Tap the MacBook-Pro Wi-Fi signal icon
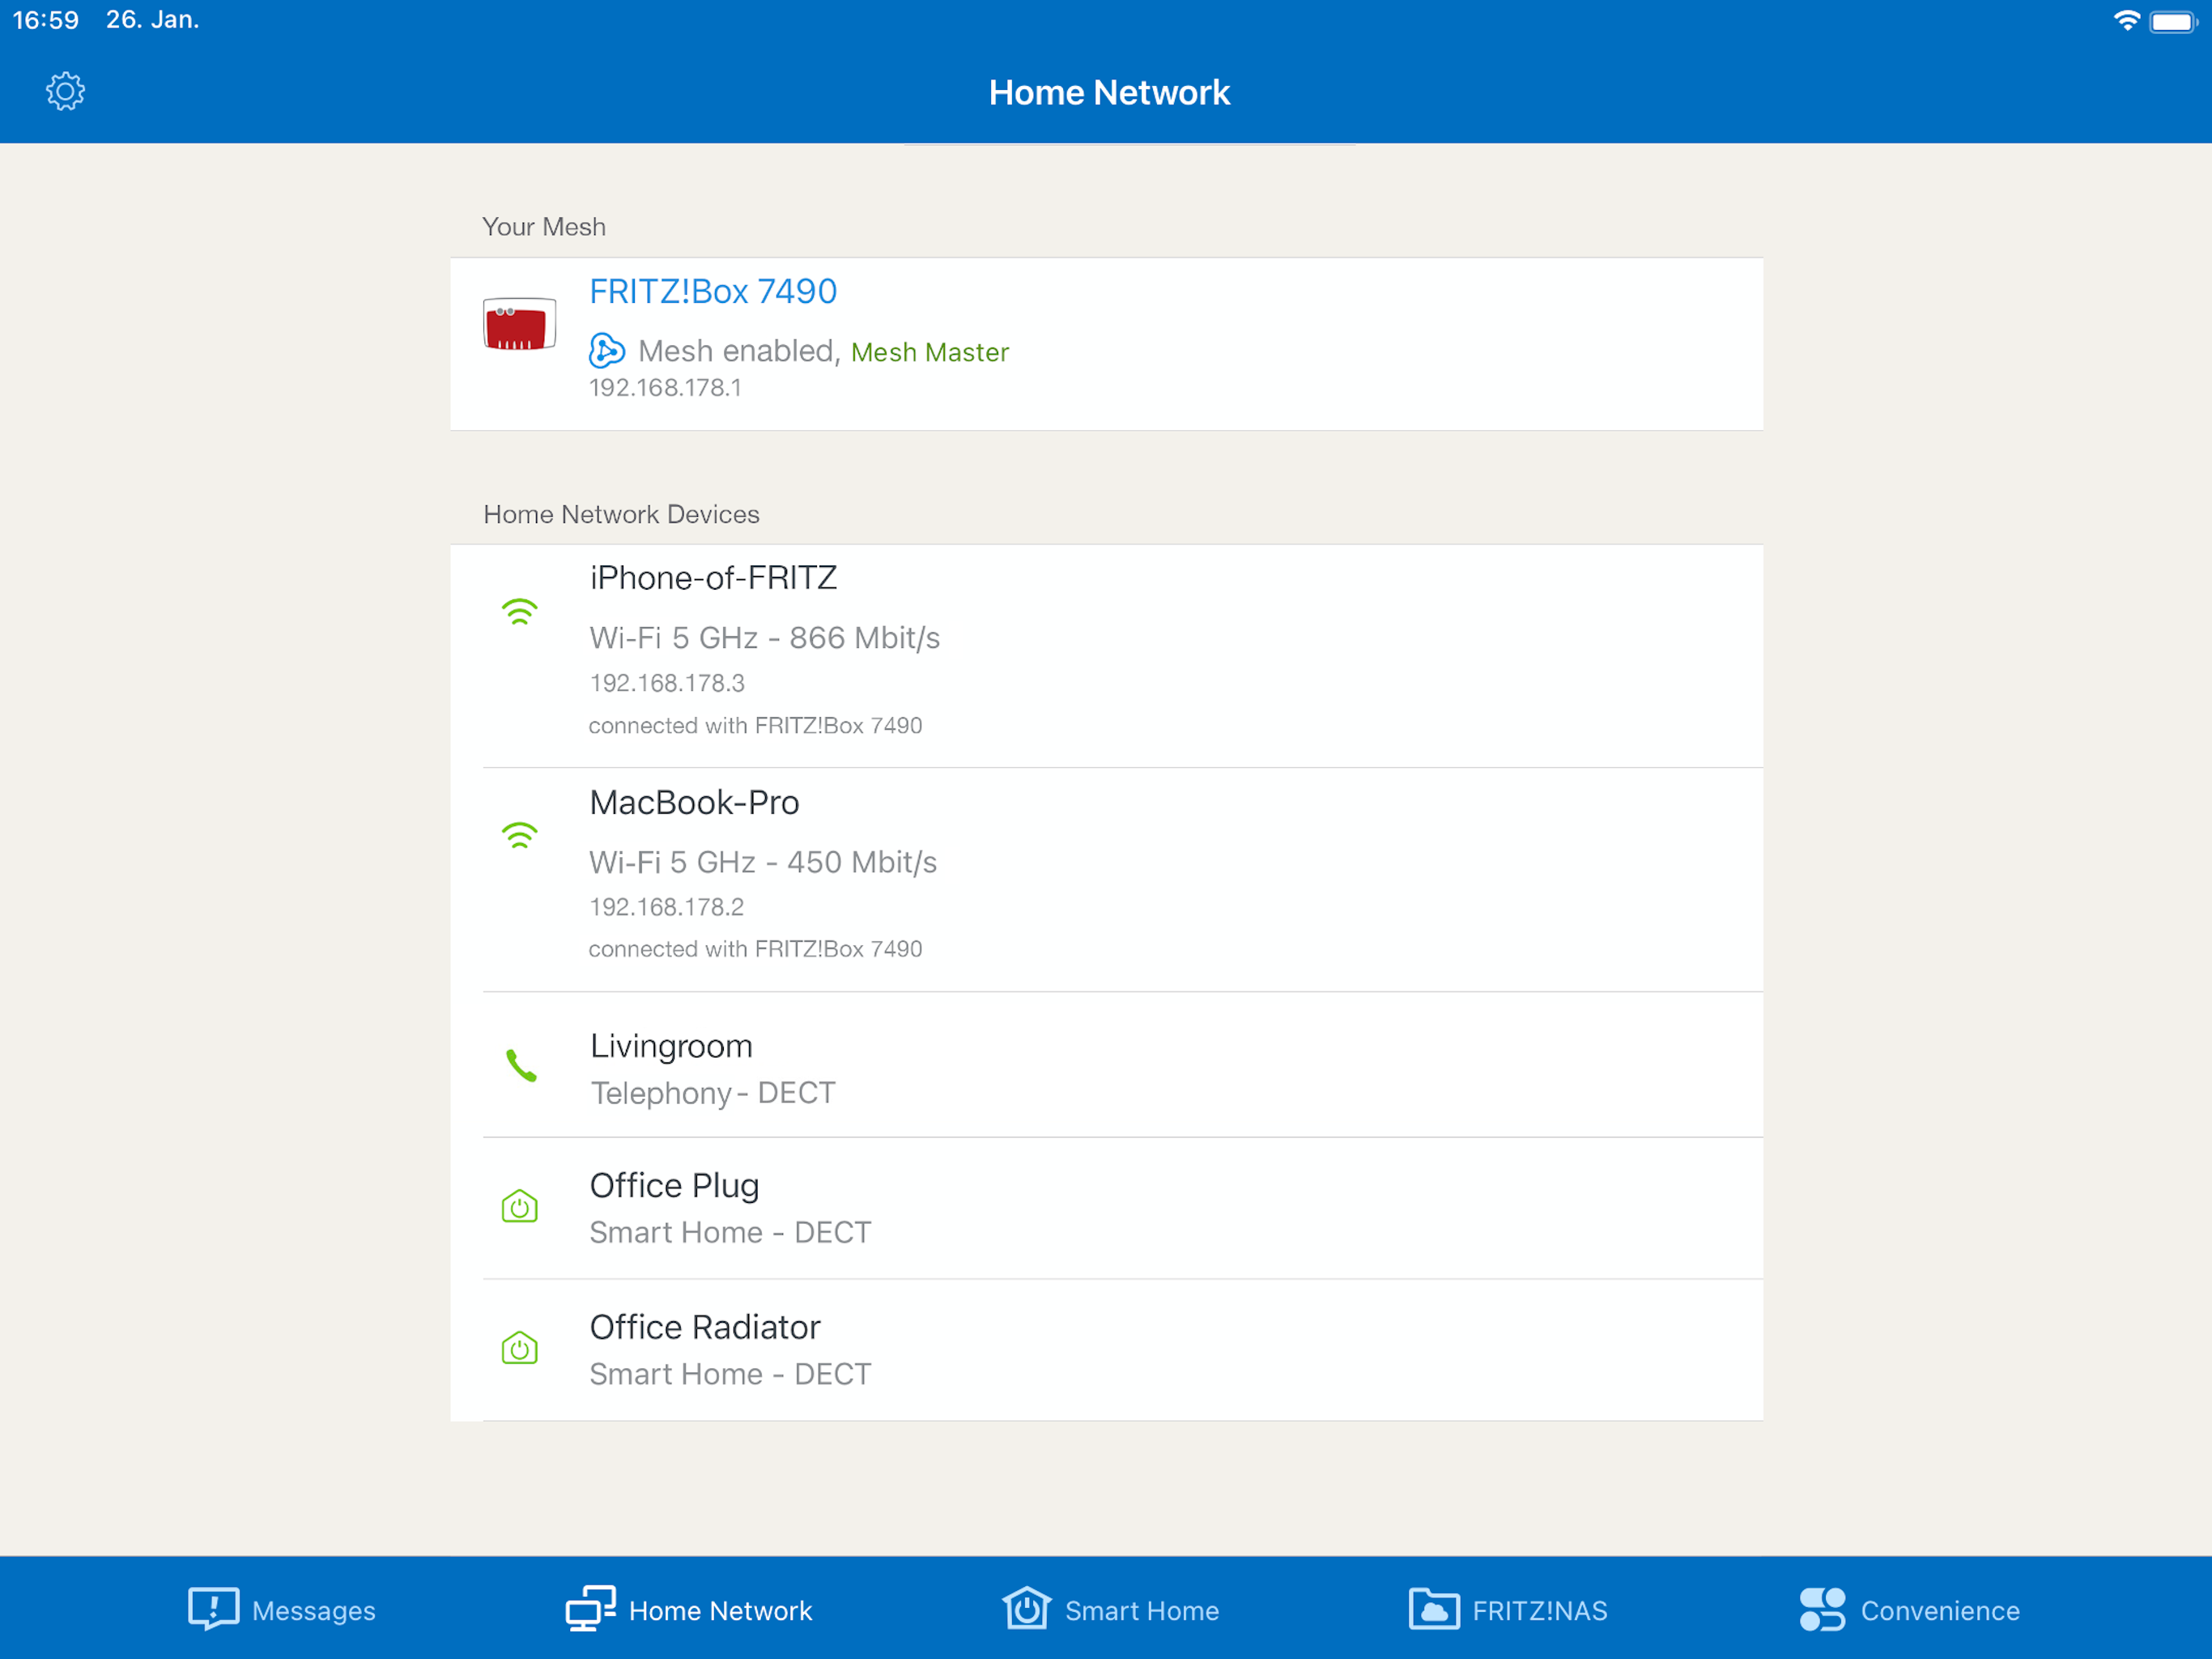Image resolution: width=2212 pixels, height=1659 pixels. click(x=519, y=834)
